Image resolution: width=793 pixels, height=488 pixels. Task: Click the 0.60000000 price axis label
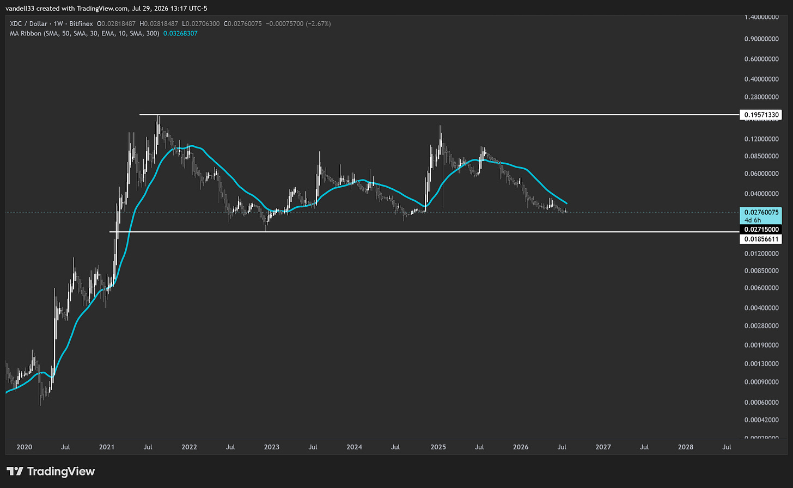pos(761,59)
